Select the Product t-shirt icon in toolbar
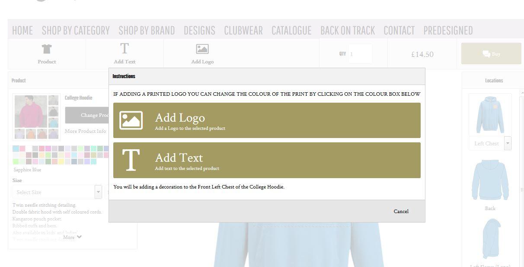524x267 pixels. (47, 49)
